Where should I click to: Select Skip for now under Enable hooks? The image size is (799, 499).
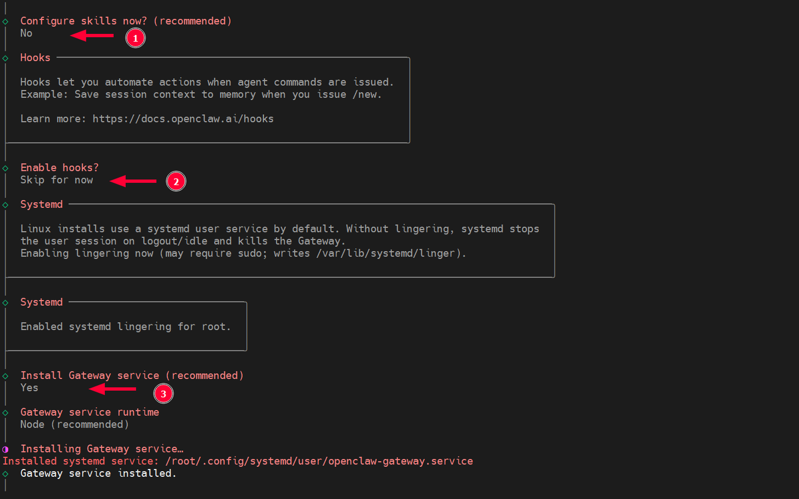click(x=57, y=180)
